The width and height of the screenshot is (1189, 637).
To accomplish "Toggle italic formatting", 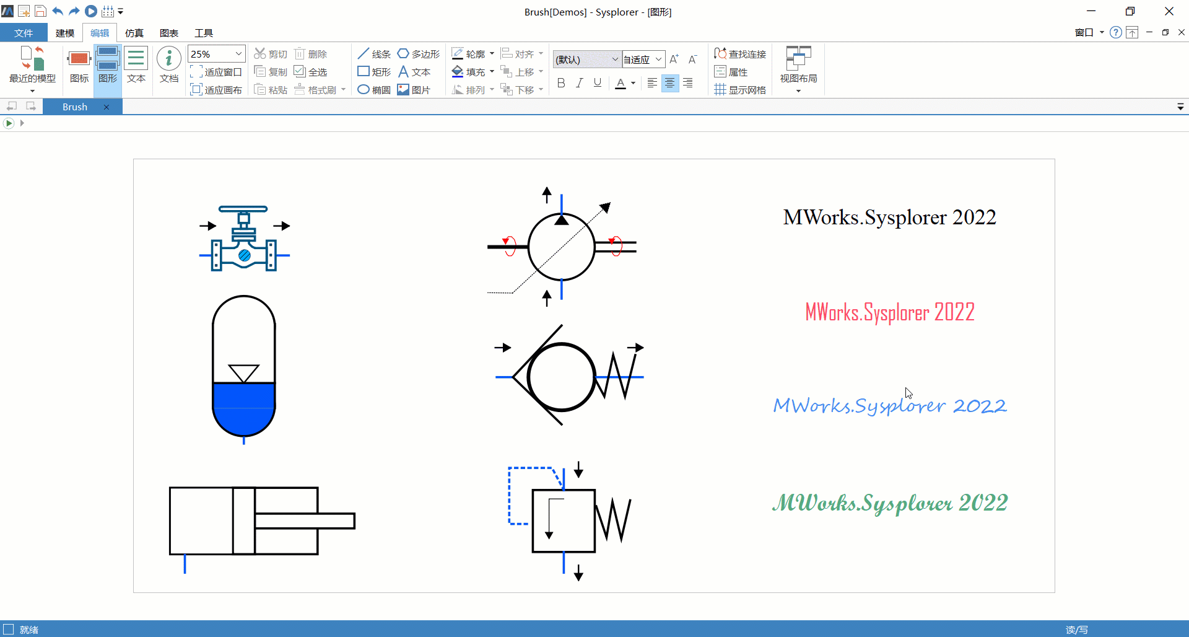I will point(579,83).
